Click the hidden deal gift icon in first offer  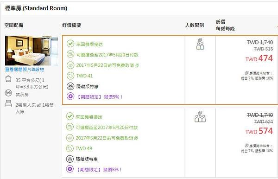pos(70,86)
